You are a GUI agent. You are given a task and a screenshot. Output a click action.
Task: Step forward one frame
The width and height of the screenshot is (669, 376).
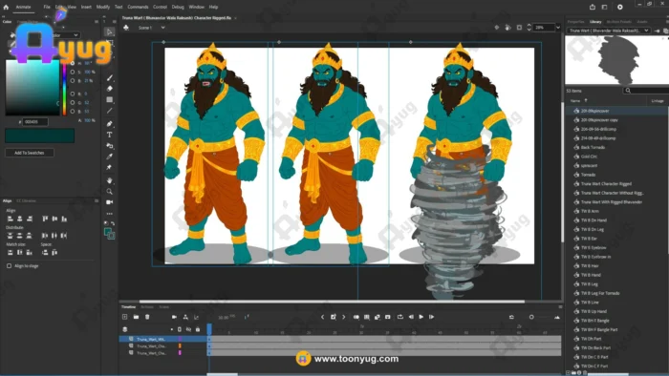431,317
